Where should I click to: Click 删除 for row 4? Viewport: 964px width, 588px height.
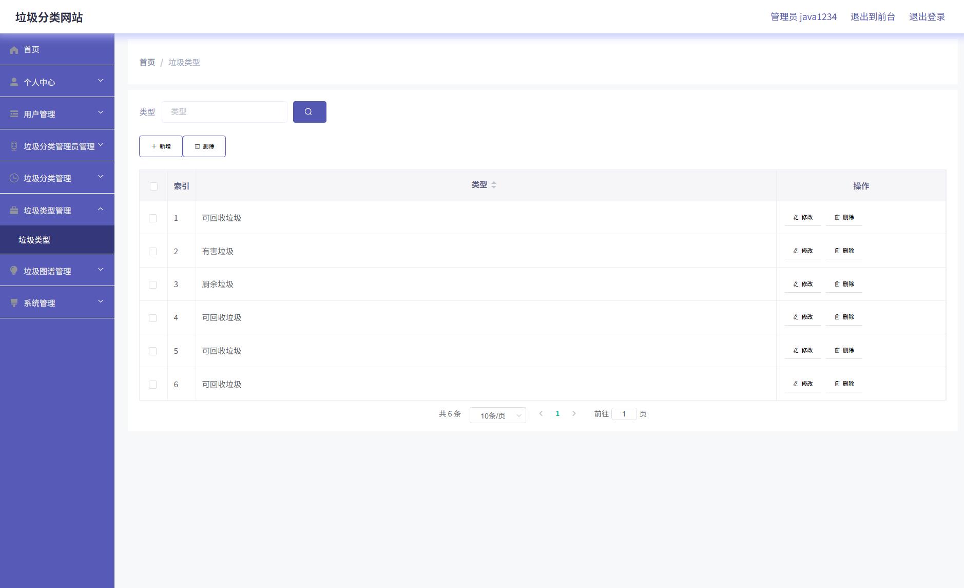(x=844, y=317)
